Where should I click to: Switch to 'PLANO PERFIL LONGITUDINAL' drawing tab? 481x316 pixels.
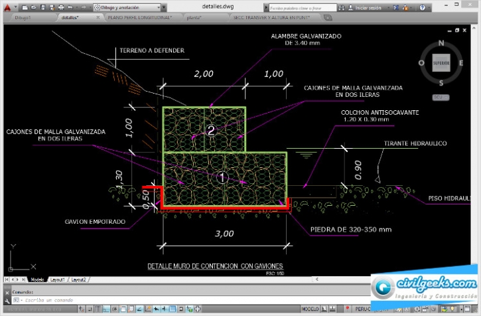click(139, 18)
